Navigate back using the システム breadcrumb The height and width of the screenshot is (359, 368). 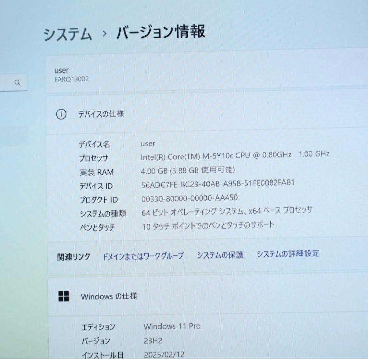pyautogui.click(x=68, y=33)
